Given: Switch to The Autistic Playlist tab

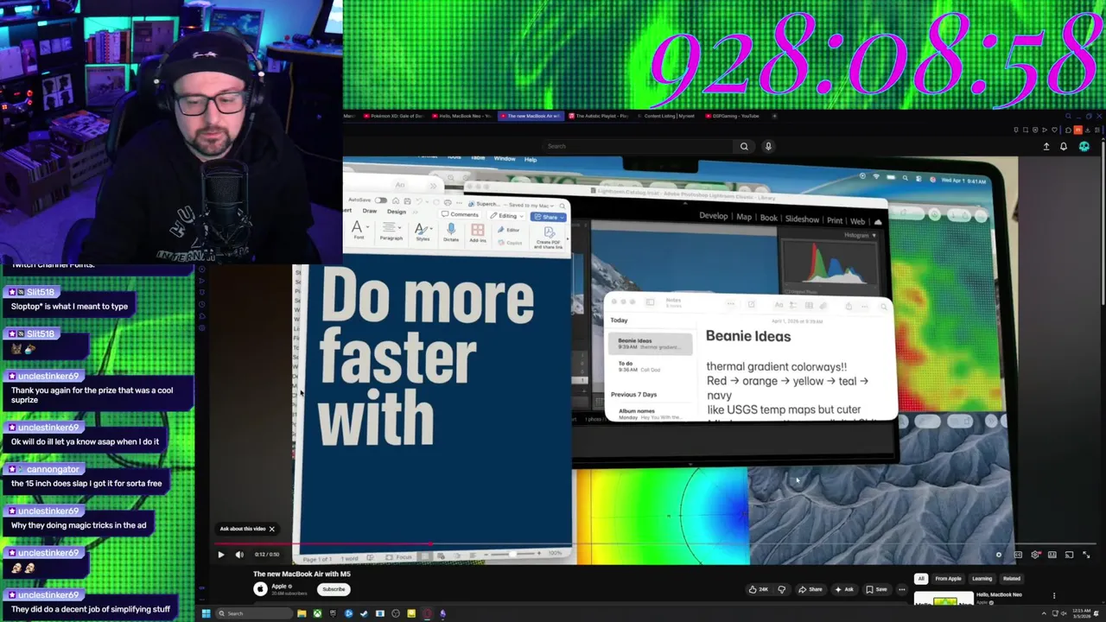Looking at the screenshot, I should pyautogui.click(x=600, y=116).
